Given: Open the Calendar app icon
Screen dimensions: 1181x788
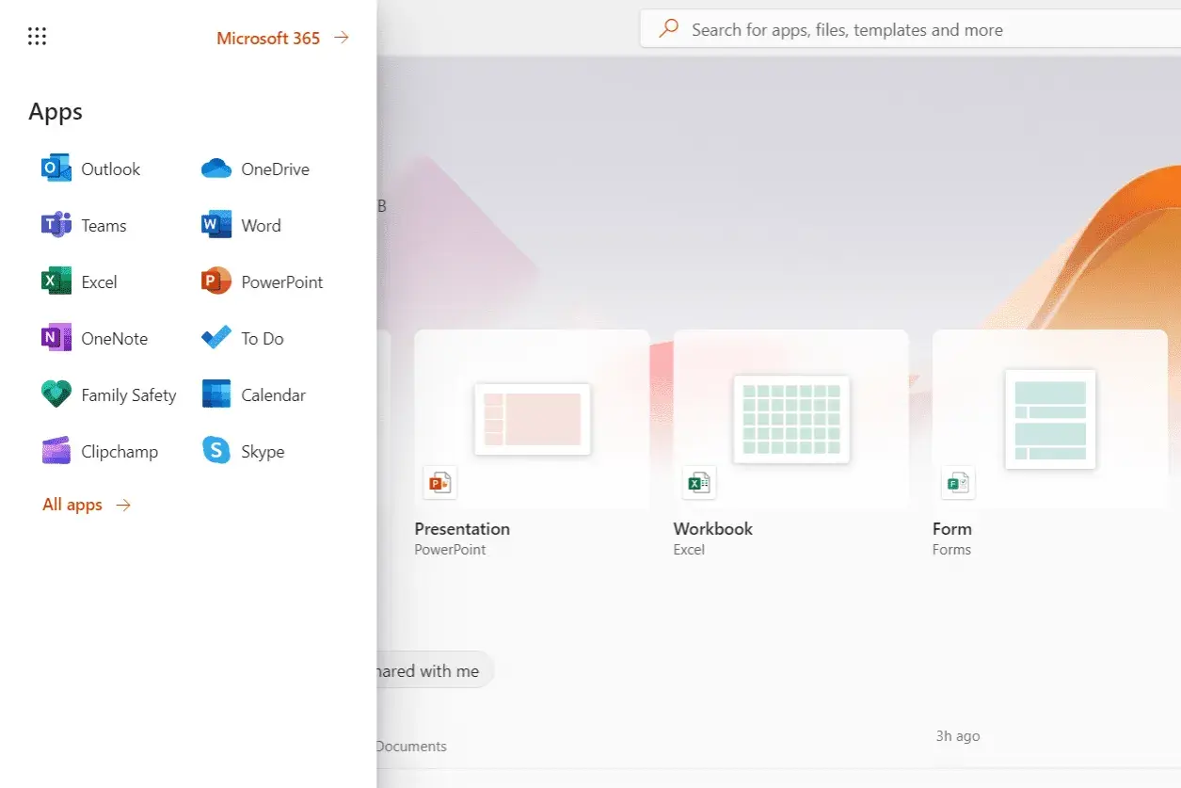Looking at the screenshot, I should click(x=216, y=395).
